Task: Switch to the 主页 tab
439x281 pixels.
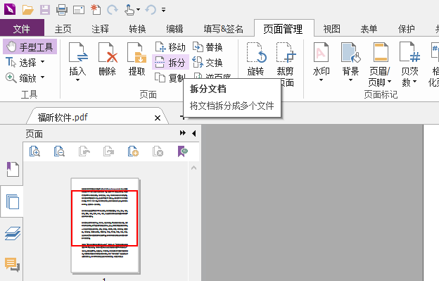Action: click(63, 29)
